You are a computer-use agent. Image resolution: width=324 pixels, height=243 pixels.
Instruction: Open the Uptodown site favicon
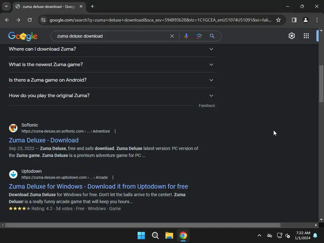click(x=13, y=174)
